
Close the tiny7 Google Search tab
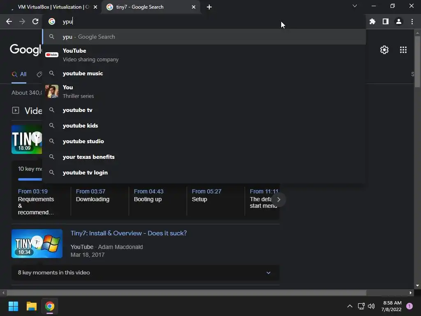pos(194,7)
